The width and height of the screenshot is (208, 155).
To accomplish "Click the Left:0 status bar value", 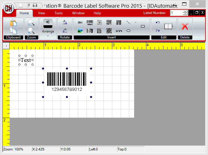I will tap(103, 149).
